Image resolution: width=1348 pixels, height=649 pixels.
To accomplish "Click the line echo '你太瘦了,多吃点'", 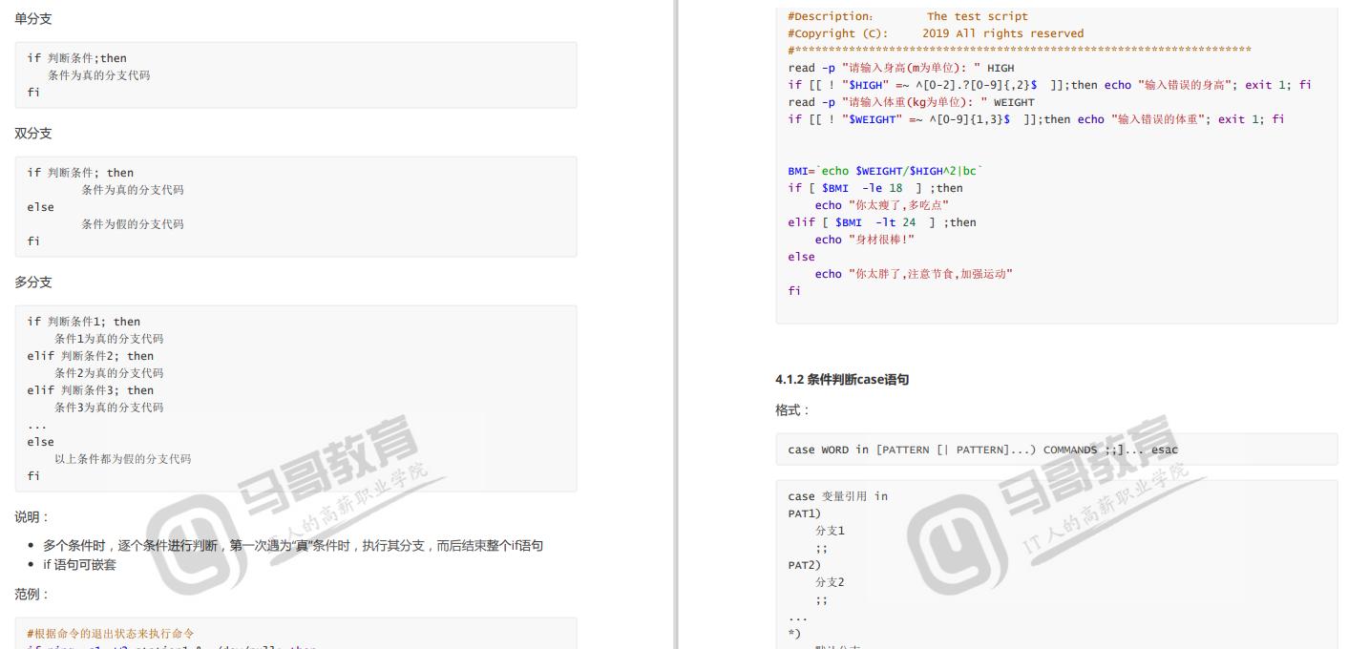I will (x=882, y=205).
